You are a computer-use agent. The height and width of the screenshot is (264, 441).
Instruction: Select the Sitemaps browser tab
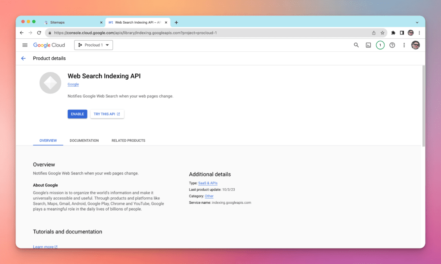71,22
